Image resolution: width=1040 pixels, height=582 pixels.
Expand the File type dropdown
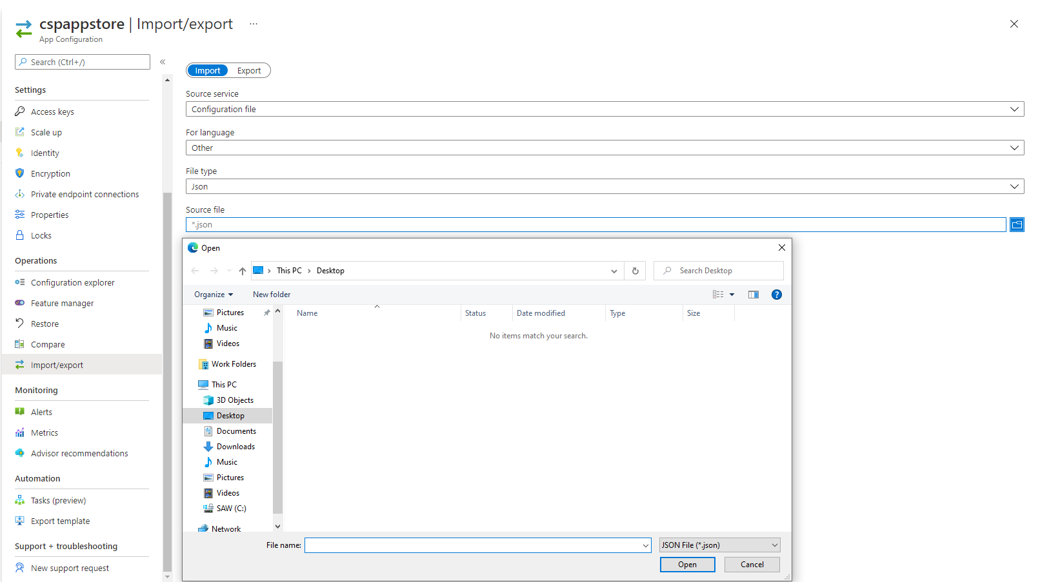click(1014, 186)
